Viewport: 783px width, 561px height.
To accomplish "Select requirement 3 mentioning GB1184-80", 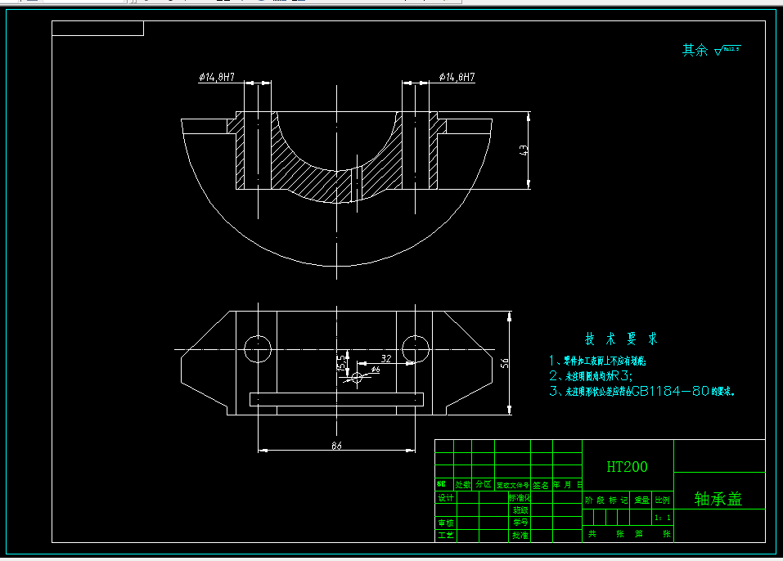I will [642, 391].
